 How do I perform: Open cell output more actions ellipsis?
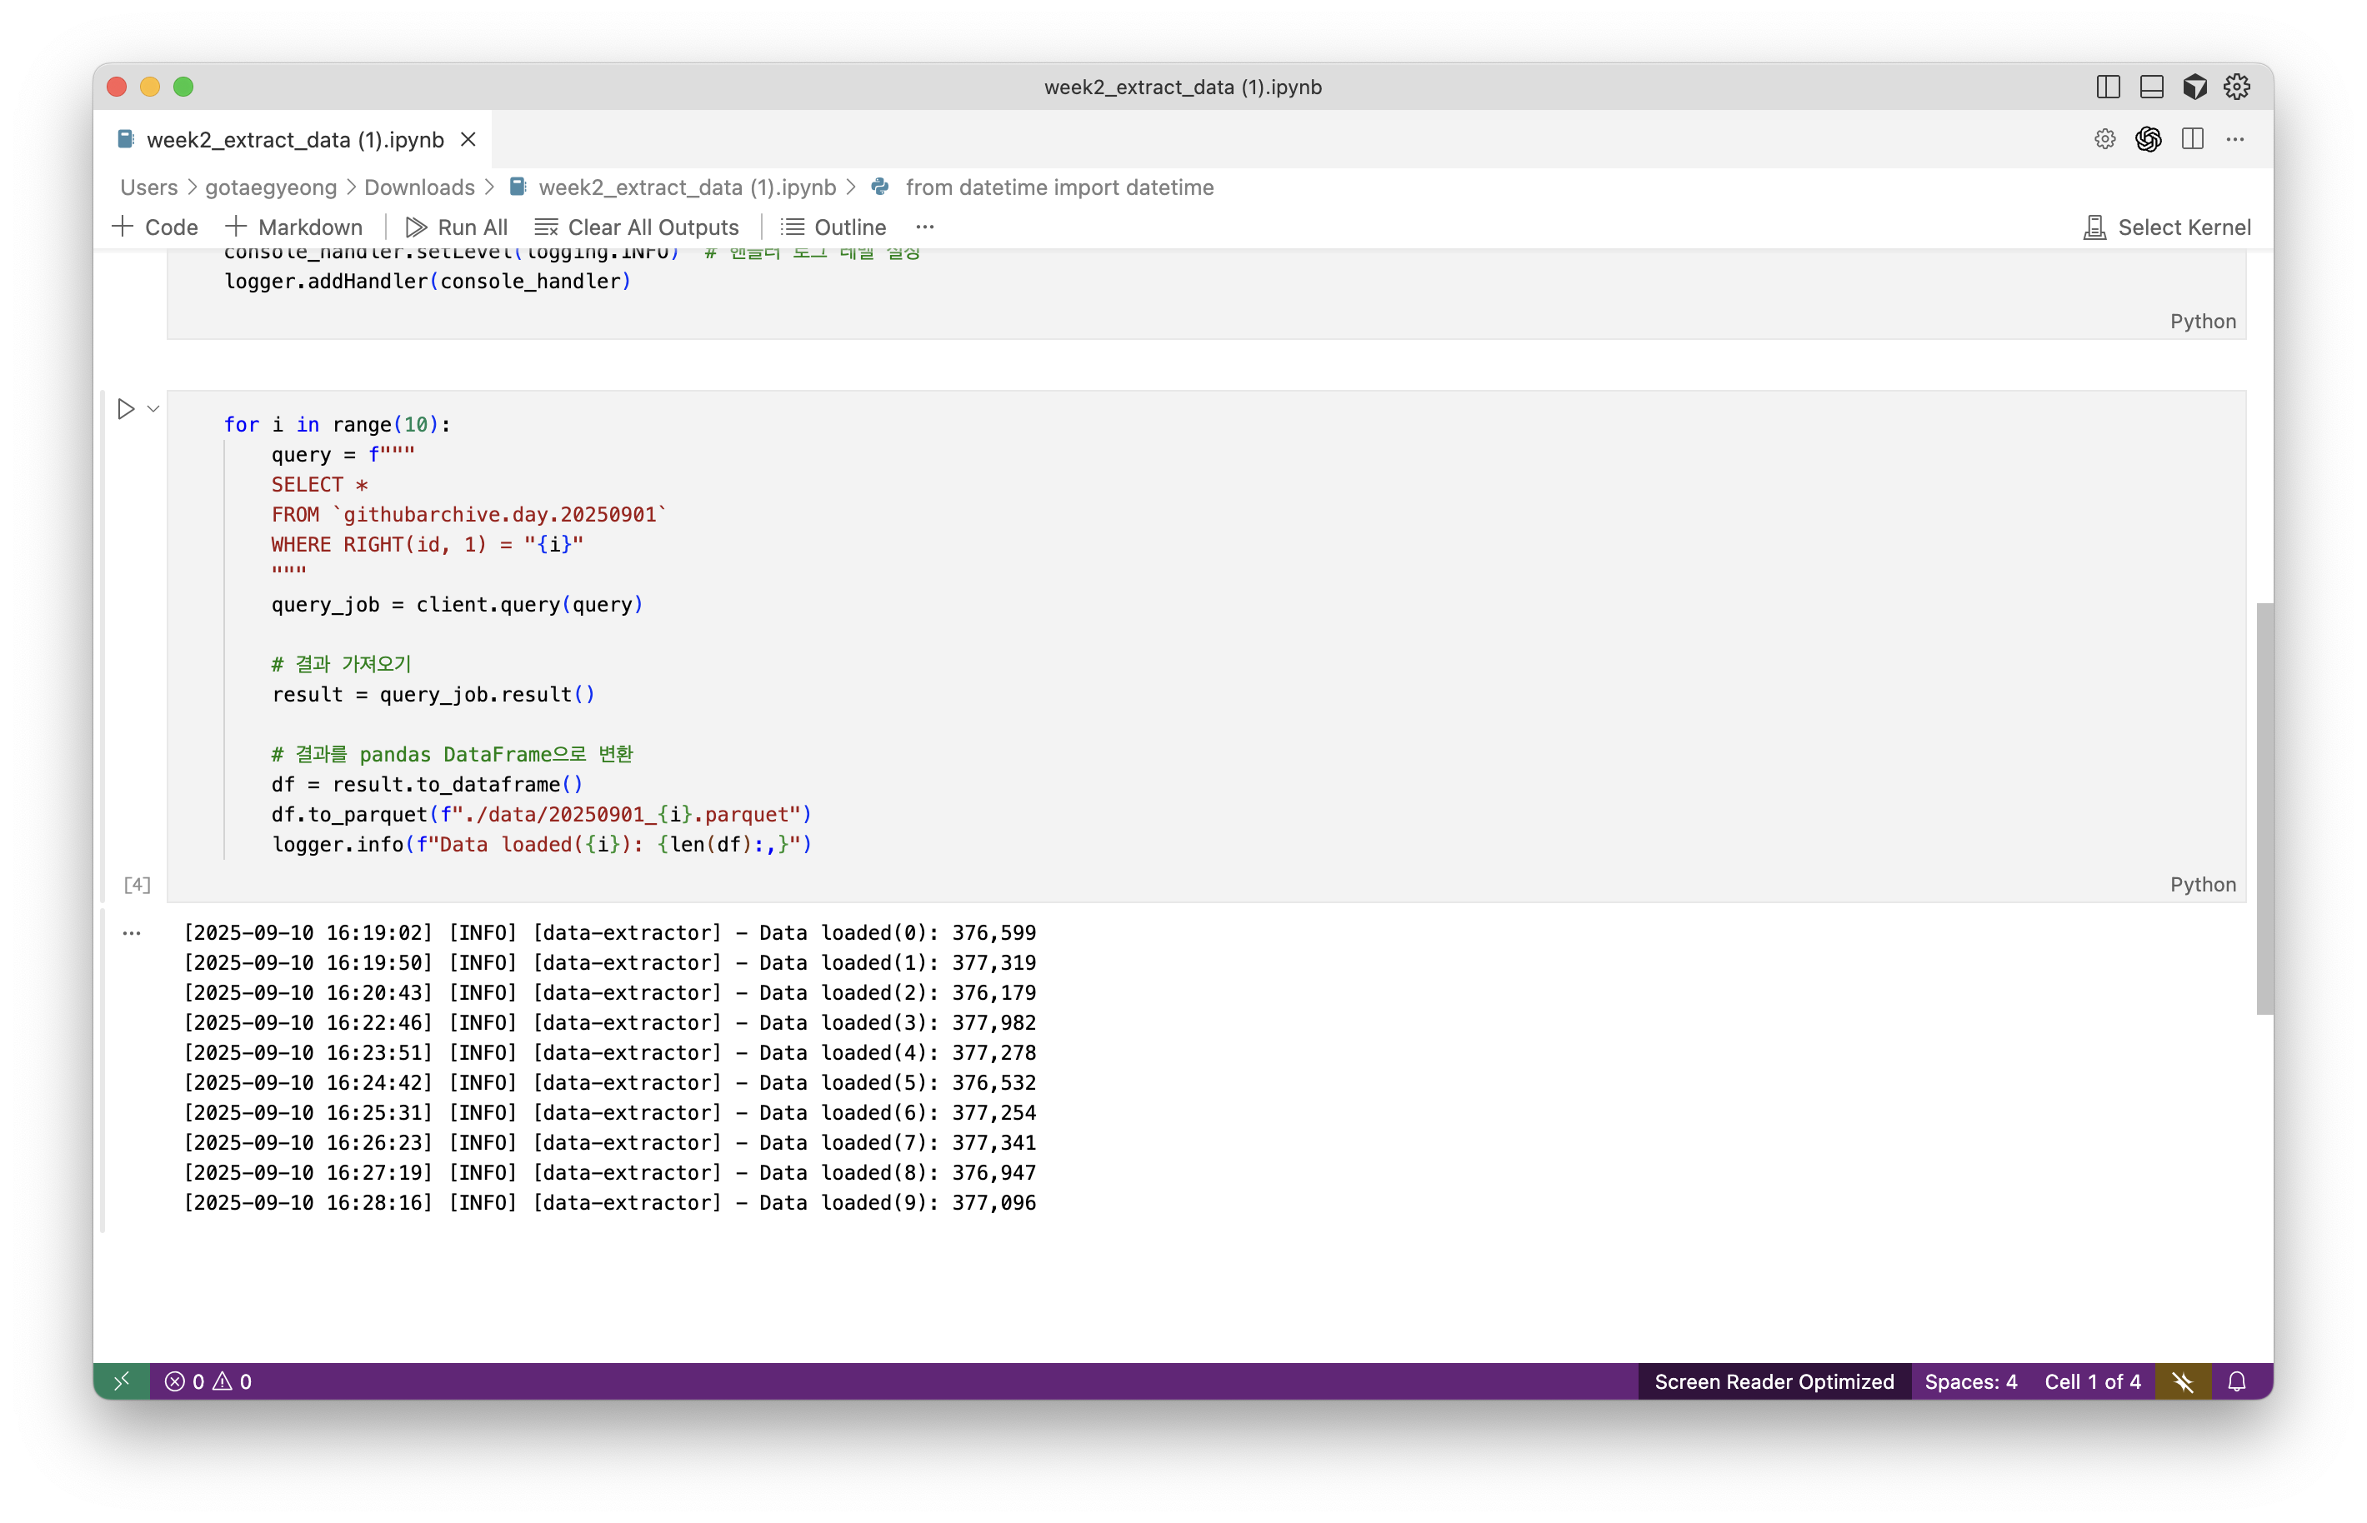132,932
